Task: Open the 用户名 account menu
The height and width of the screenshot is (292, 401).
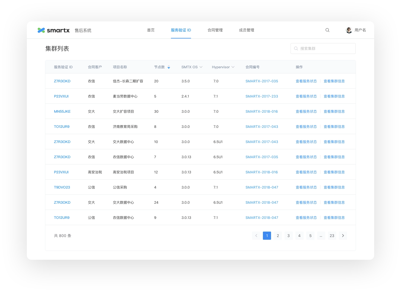Action: pos(360,30)
